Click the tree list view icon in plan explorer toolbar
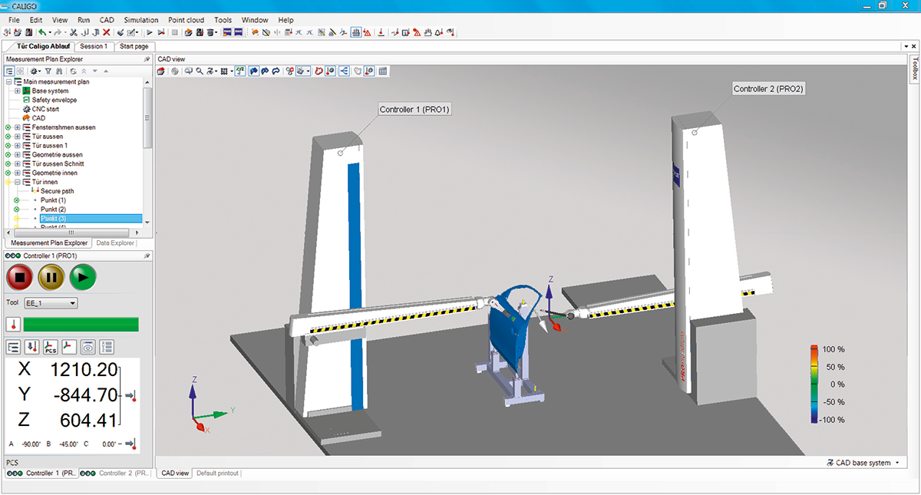This screenshot has height=495, width=921. (x=10, y=71)
